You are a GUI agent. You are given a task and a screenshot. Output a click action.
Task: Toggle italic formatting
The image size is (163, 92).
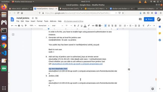(x=78, y=26)
